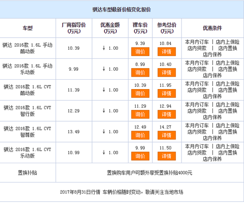244x203 pixels.
Task: Click the 车型 column header
Action: (x=27, y=28)
